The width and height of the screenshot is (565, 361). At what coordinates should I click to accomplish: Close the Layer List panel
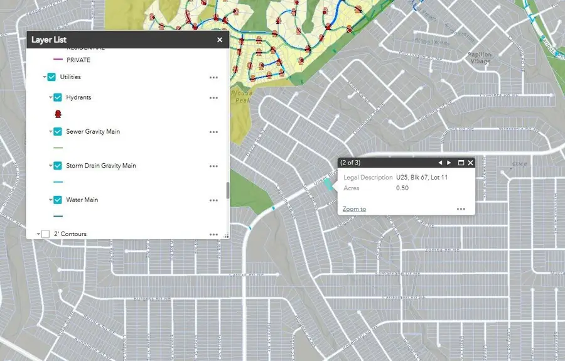pyautogui.click(x=220, y=40)
